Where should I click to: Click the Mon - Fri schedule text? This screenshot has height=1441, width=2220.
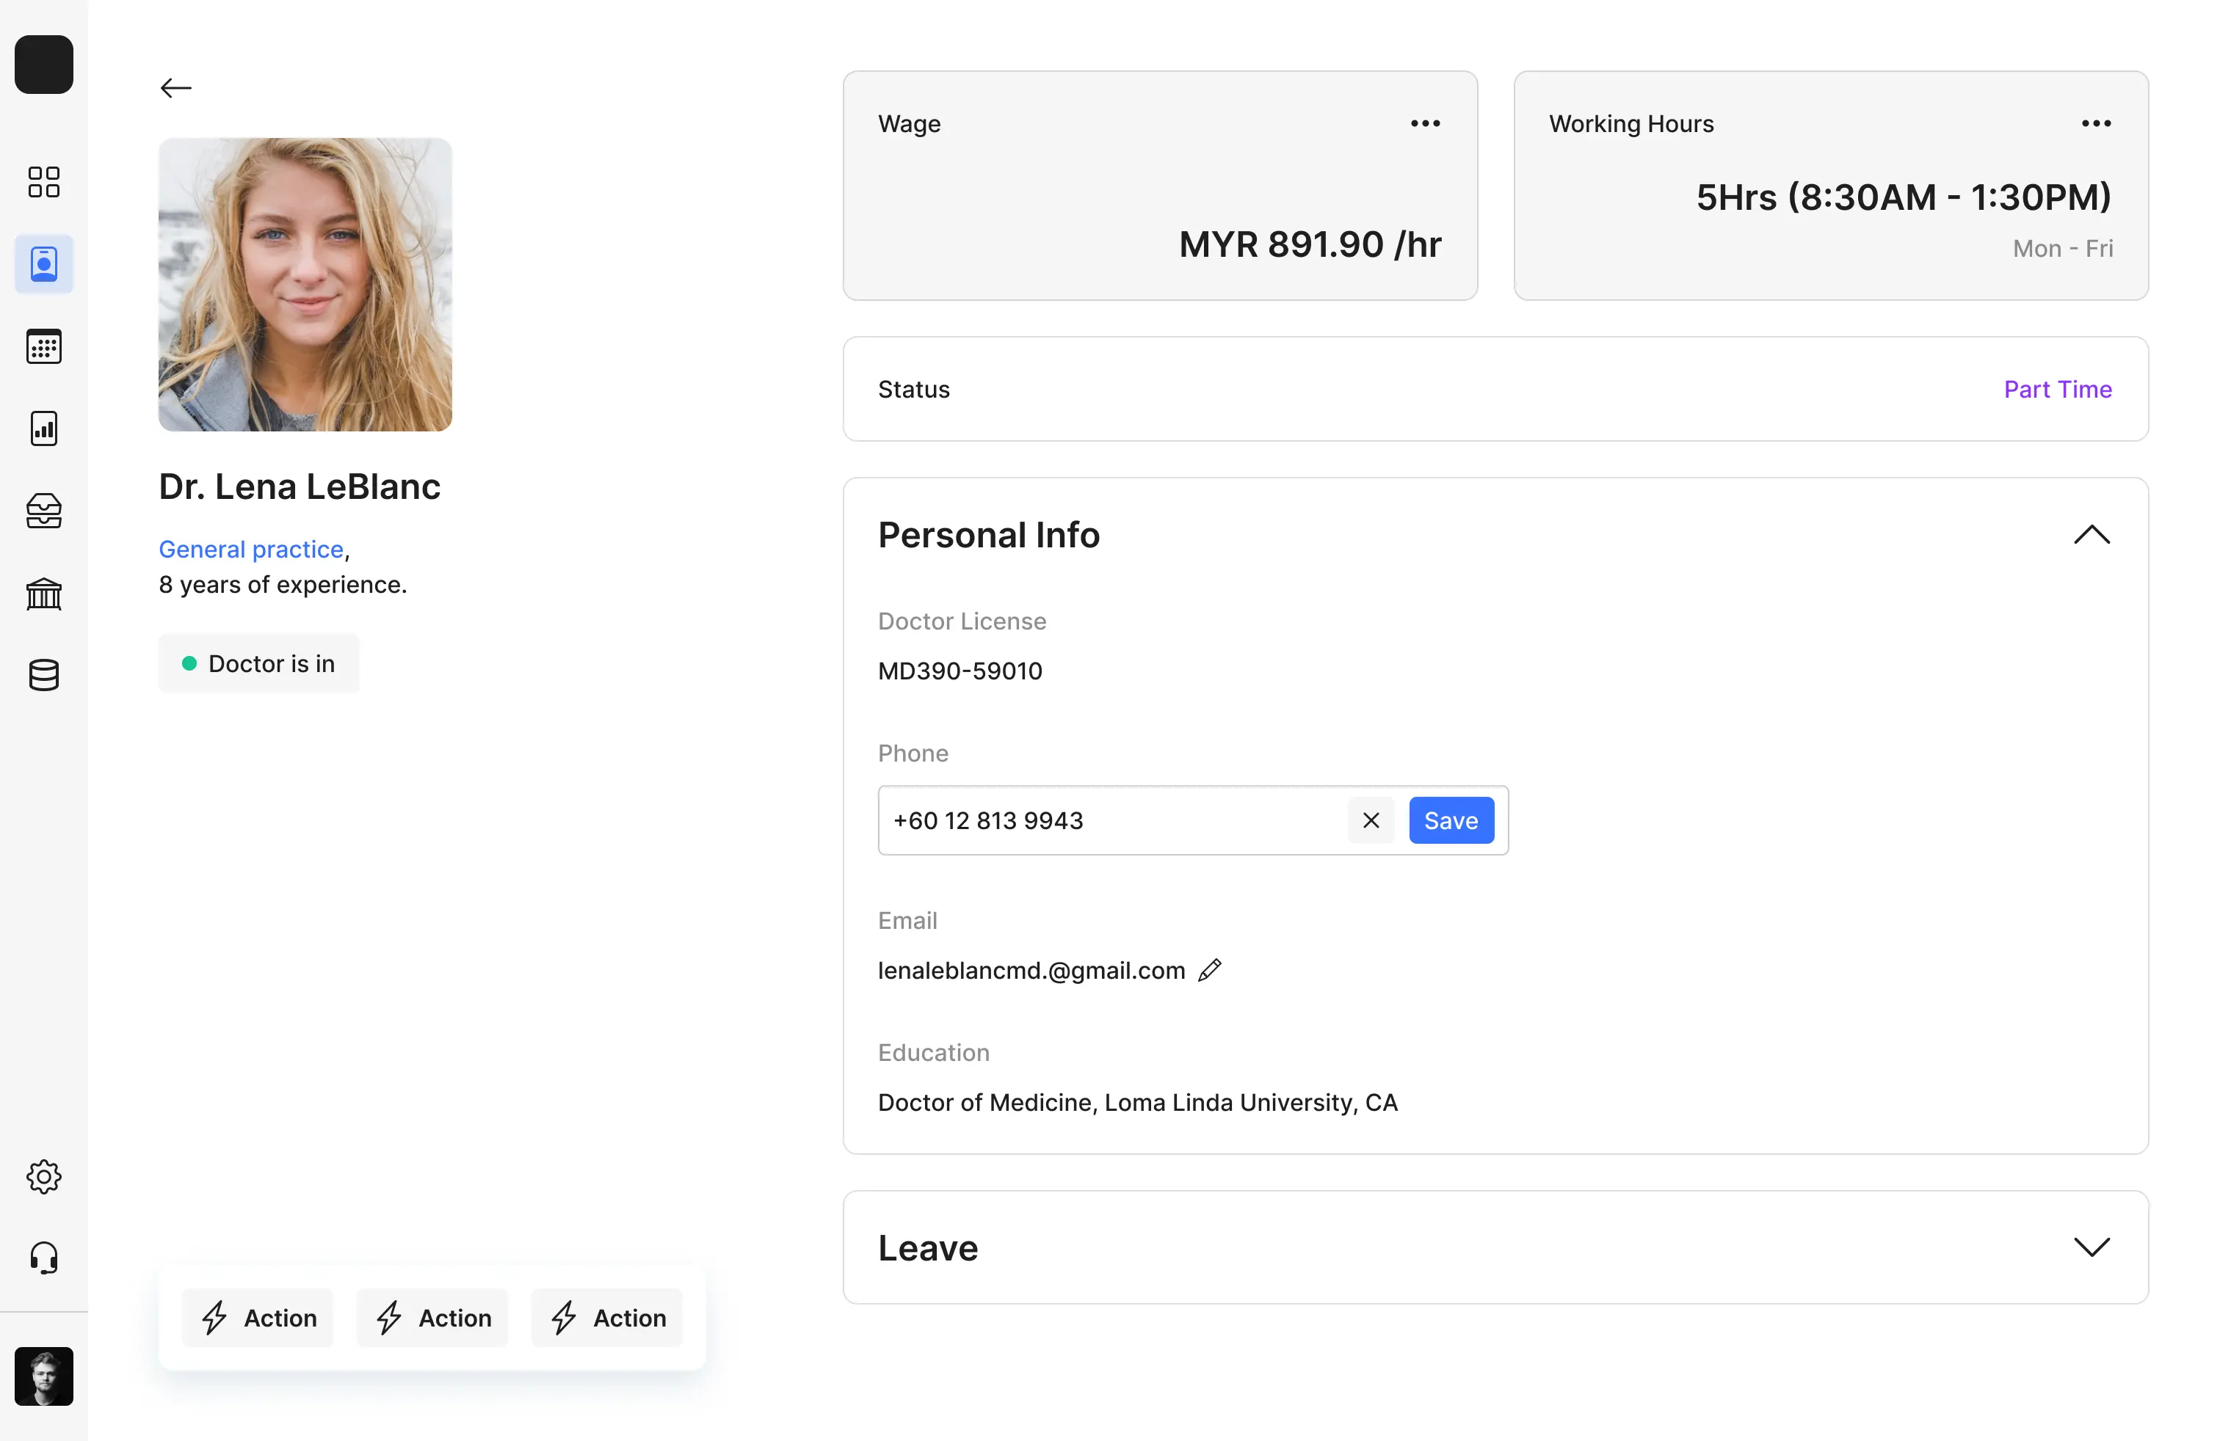[x=2062, y=248]
